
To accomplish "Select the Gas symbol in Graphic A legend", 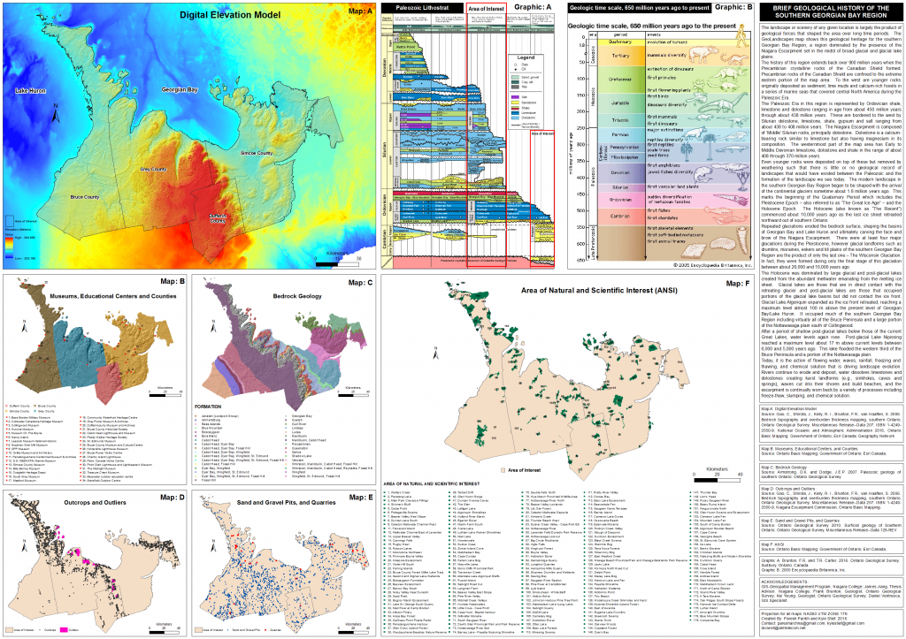I will coord(515,65).
